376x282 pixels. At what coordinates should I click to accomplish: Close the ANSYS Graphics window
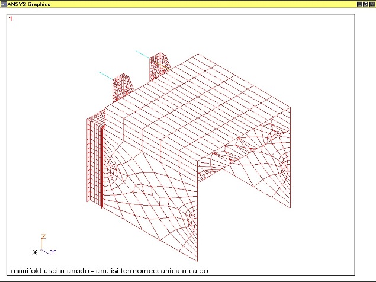coord(372,4)
